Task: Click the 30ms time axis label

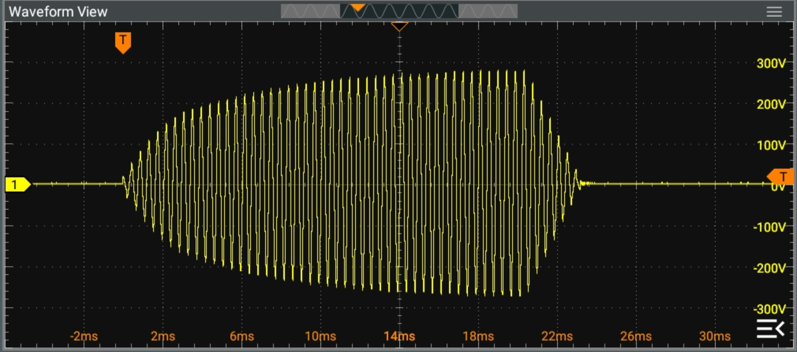Action: (714, 336)
